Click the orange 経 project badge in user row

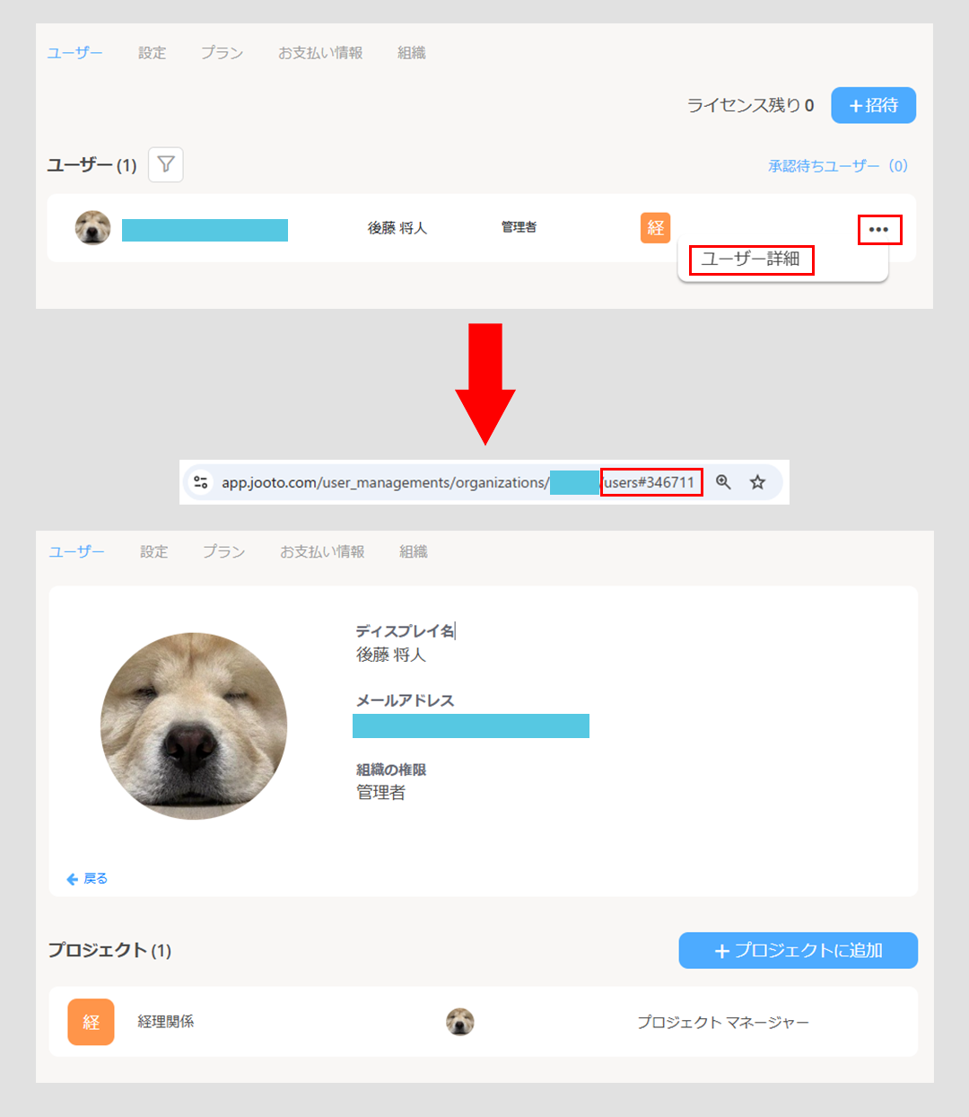point(655,228)
